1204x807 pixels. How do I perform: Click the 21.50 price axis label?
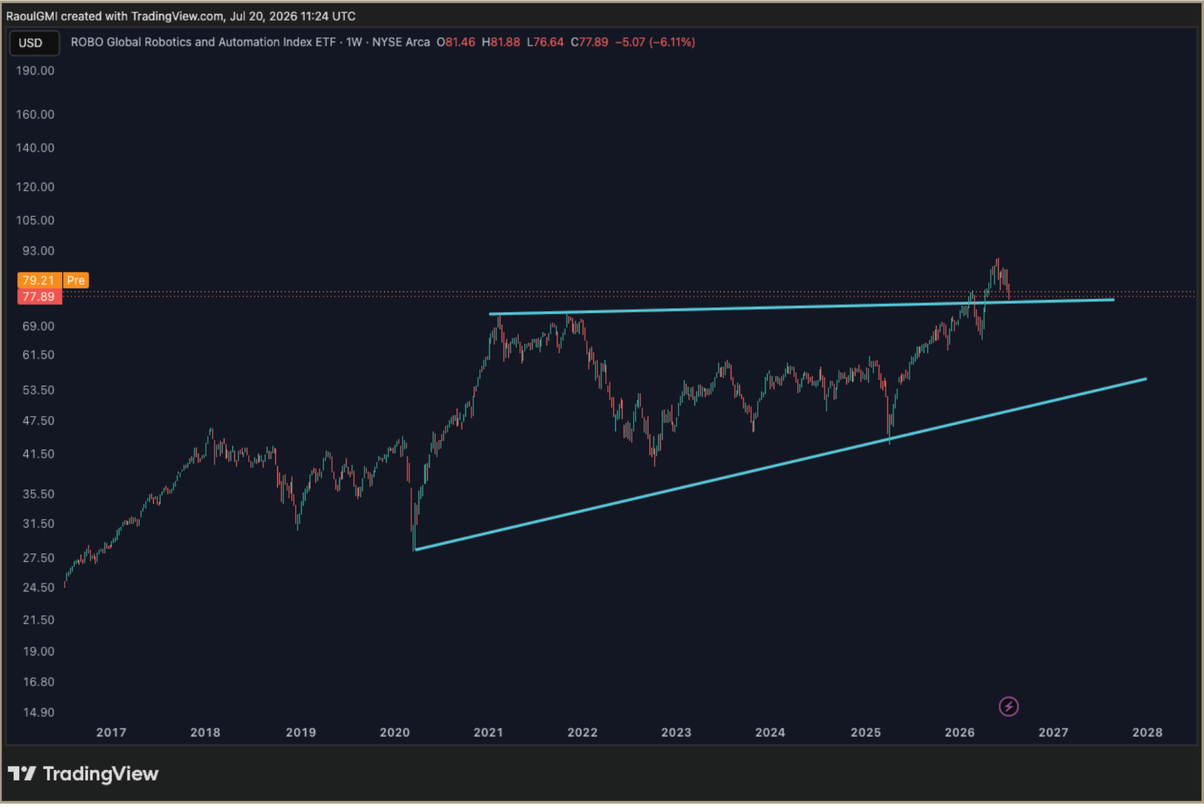[38, 620]
